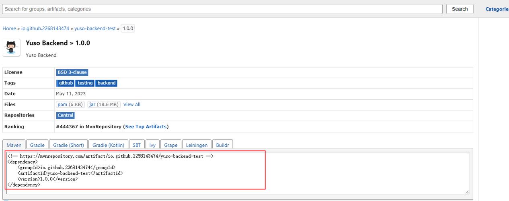Switch to the Gradle tab
Image resolution: width=509 pixels, height=201 pixels.
click(37, 145)
